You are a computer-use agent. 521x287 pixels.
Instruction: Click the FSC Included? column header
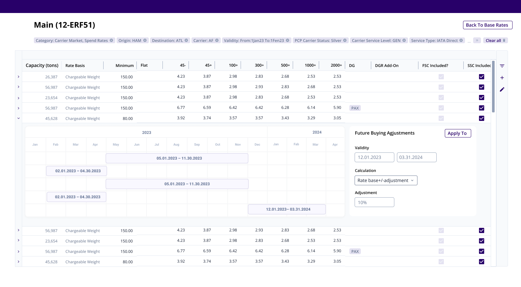pos(435,66)
